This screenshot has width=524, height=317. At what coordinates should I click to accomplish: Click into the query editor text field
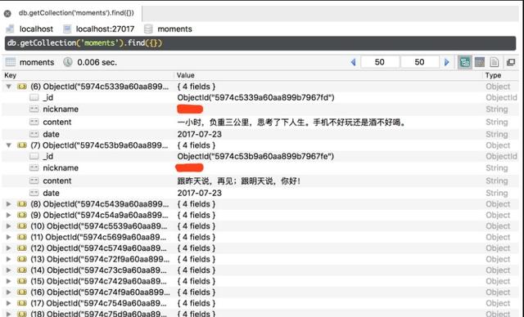click(260, 43)
